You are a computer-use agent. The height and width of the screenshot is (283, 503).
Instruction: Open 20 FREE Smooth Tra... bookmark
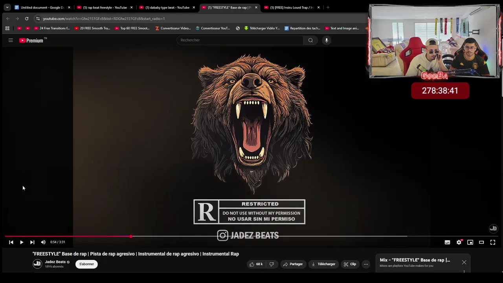92,28
